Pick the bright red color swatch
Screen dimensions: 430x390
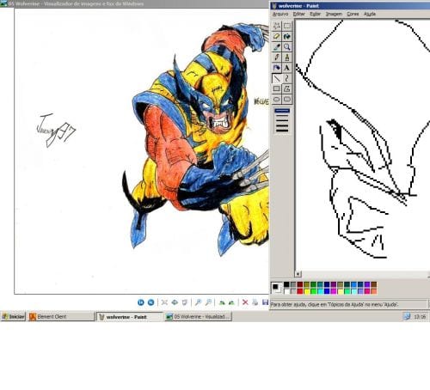tap(300, 291)
